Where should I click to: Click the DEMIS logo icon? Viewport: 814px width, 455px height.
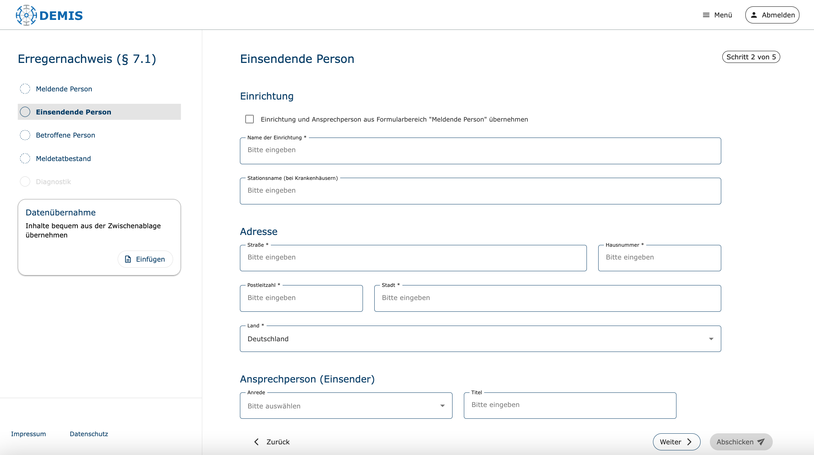point(26,15)
